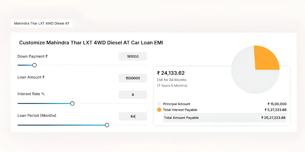
Task: Click the Loan Period slider handle
Action: point(107,125)
